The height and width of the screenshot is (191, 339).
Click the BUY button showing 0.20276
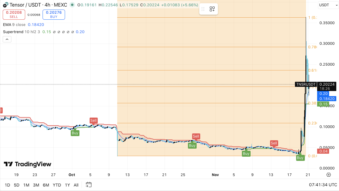[54, 14]
